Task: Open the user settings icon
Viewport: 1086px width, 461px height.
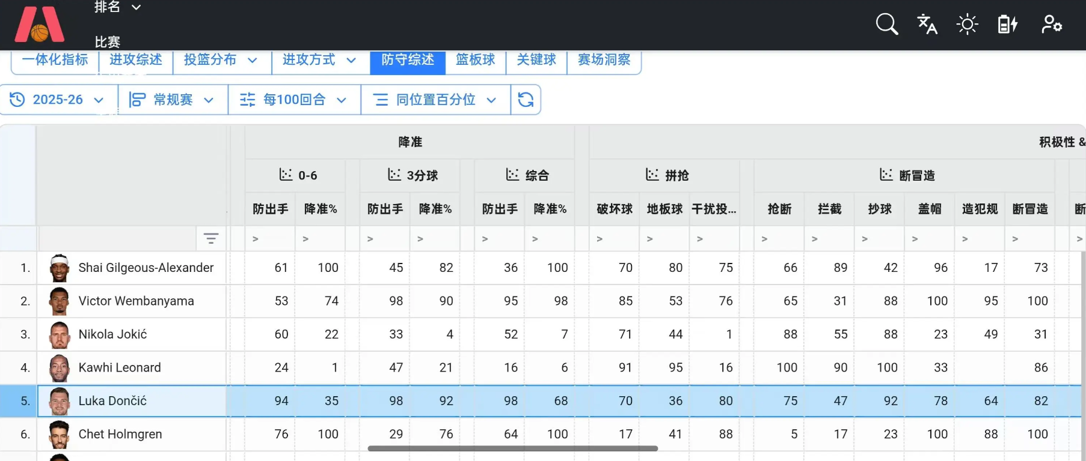Action: 1051,25
